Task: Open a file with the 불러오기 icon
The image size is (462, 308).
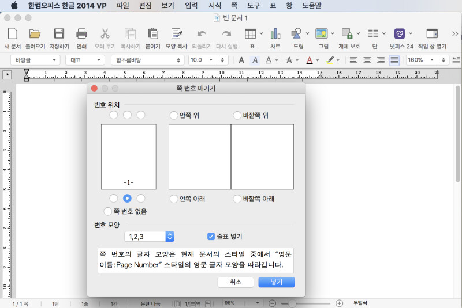Action: tap(35, 34)
